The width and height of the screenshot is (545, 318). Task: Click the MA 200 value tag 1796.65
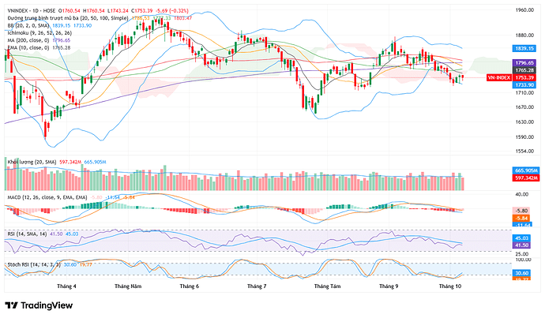point(524,63)
